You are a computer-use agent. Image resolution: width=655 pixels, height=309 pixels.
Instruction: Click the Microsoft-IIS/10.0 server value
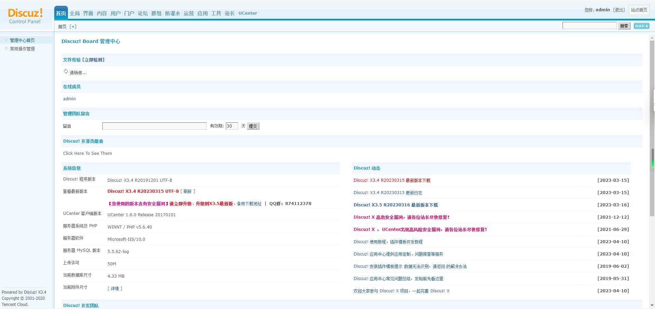(126, 239)
